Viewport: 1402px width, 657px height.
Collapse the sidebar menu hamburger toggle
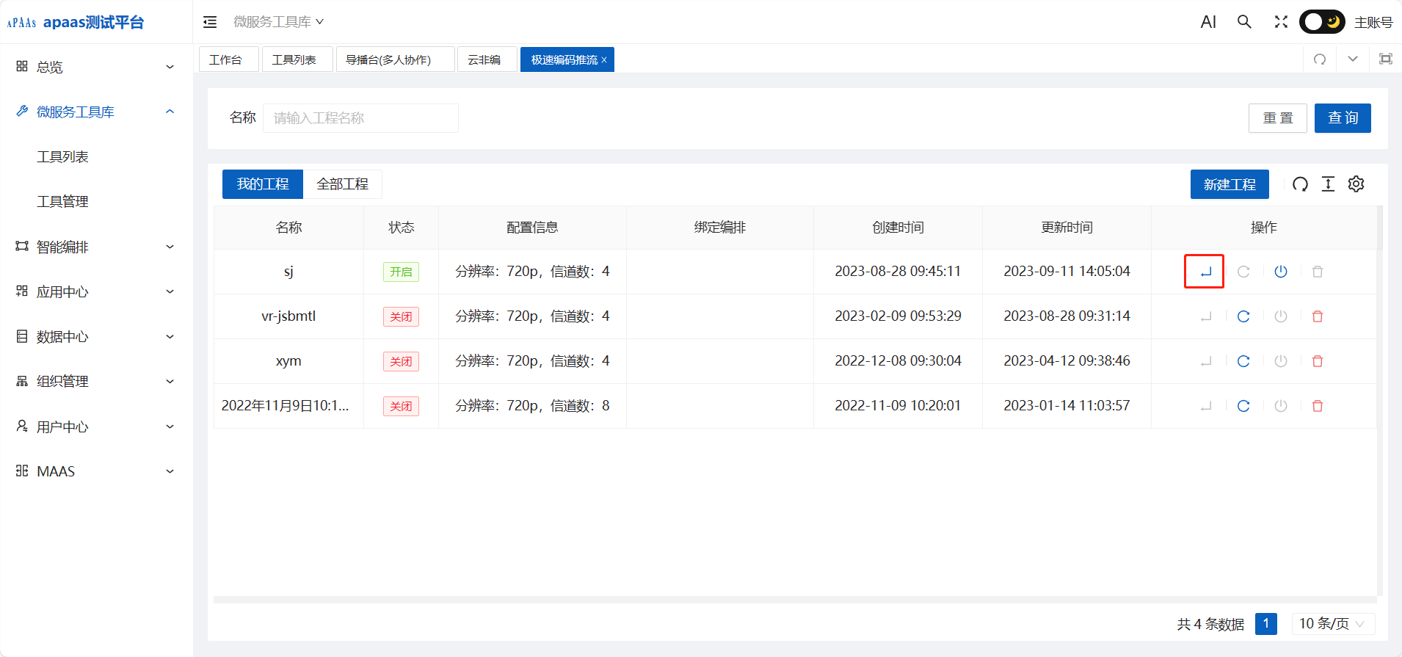tap(210, 22)
